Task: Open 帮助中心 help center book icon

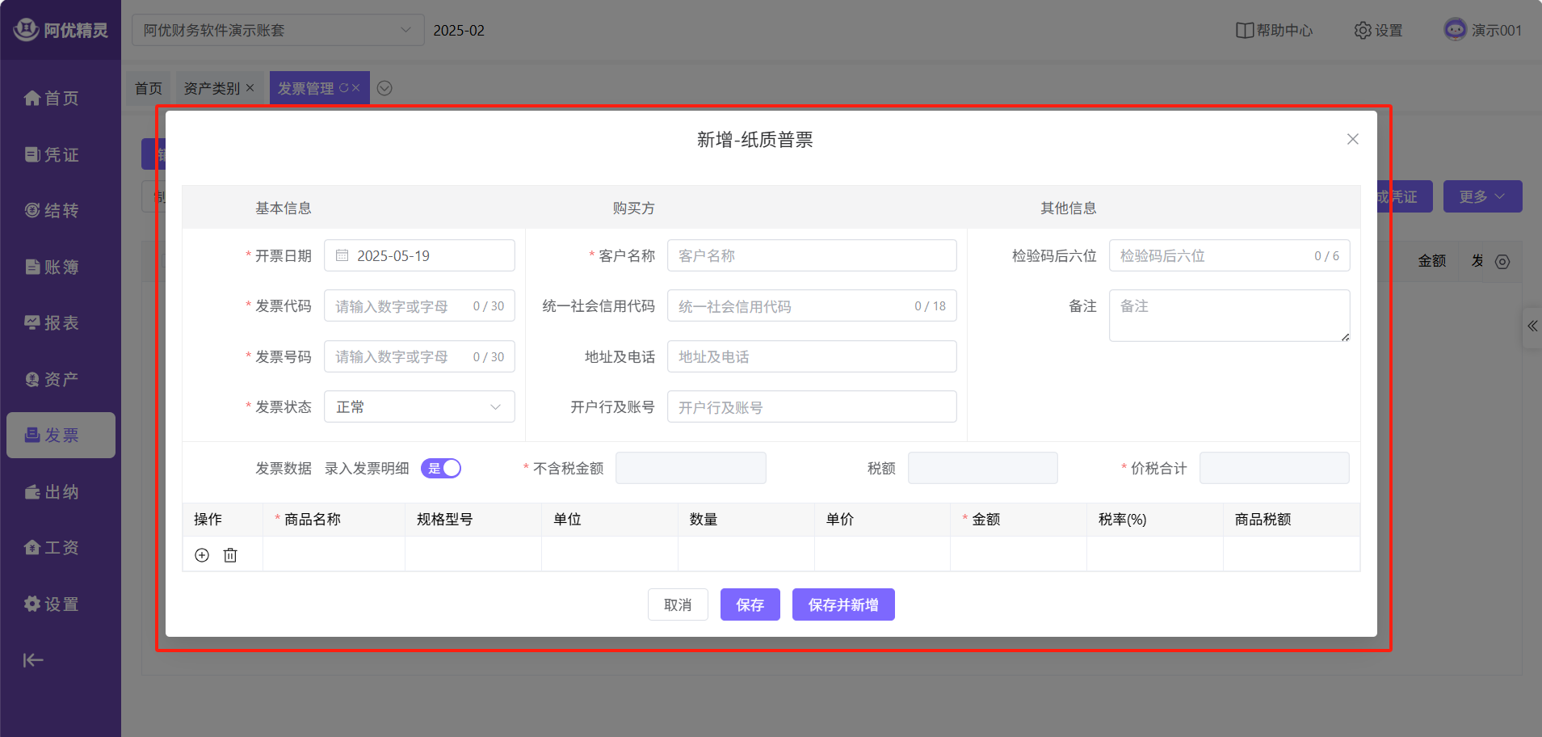Action: pos(1244,31)
